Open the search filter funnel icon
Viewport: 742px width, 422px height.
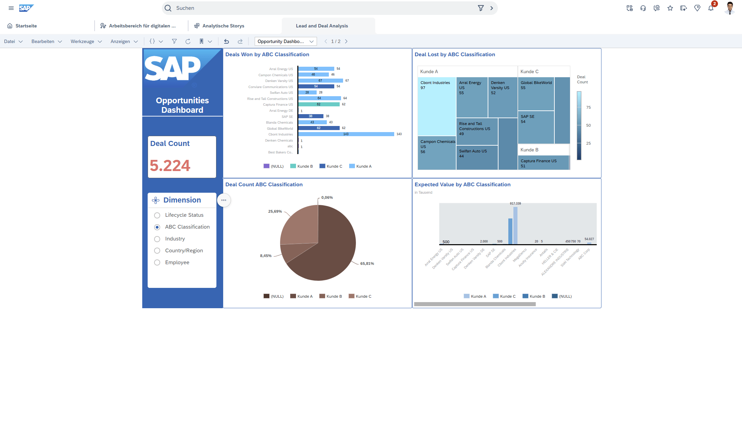pos(481,8)
